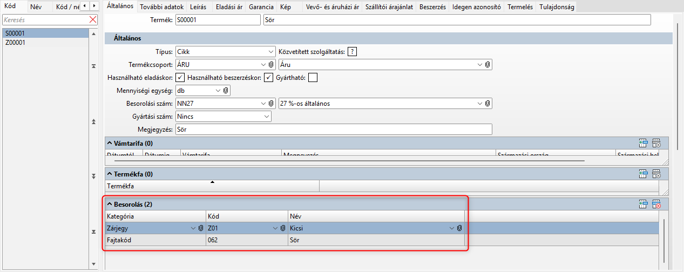The image size is (684, 272).
Task: Click the paperclip beside the Áru name field
Action: tap(487, 64)
